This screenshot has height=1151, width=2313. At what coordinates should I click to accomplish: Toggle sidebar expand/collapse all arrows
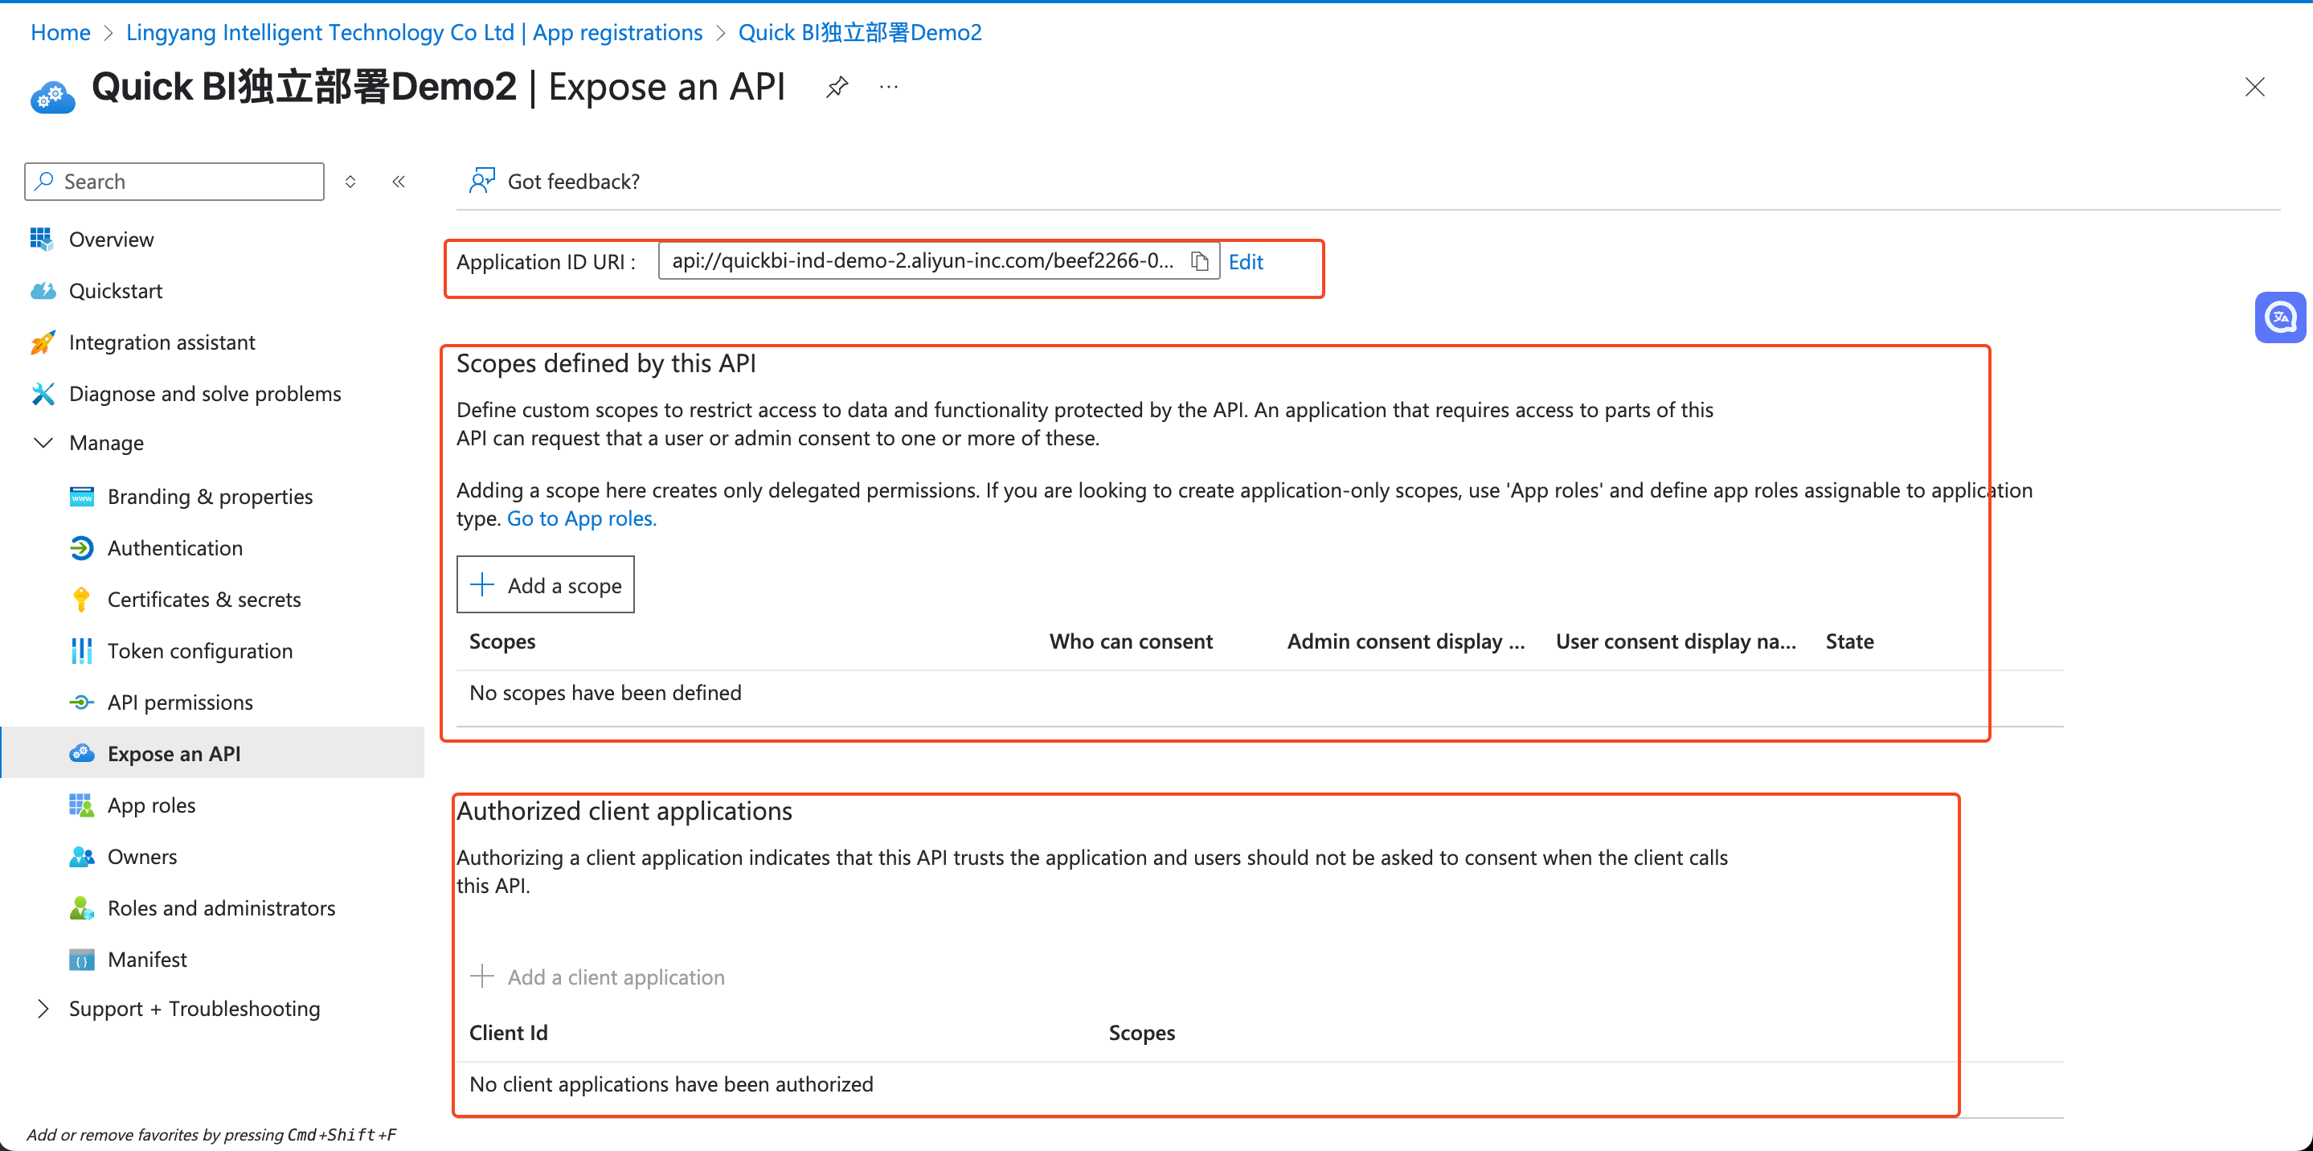pos(350,182)
